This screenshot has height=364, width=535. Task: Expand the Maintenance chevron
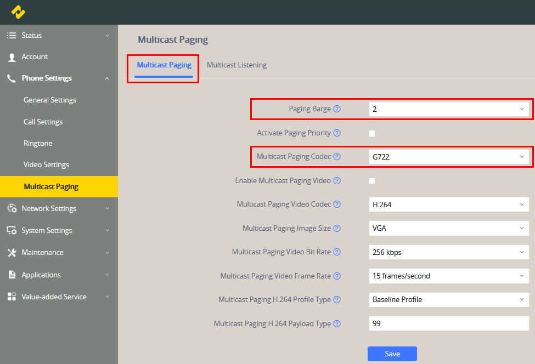pos(107,253)
